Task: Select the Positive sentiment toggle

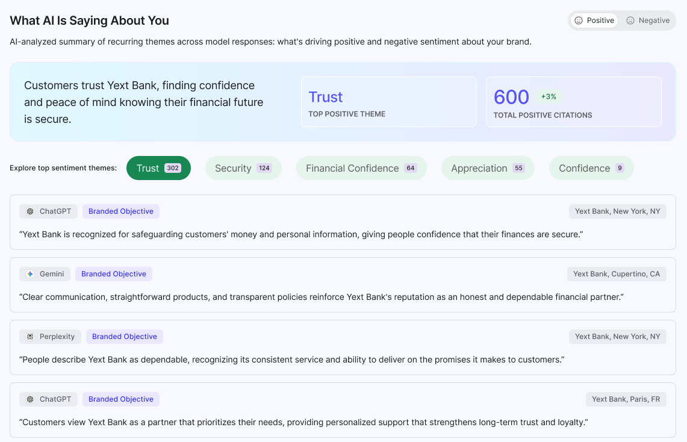Action: pyautogui.click(x=594, y=20)
